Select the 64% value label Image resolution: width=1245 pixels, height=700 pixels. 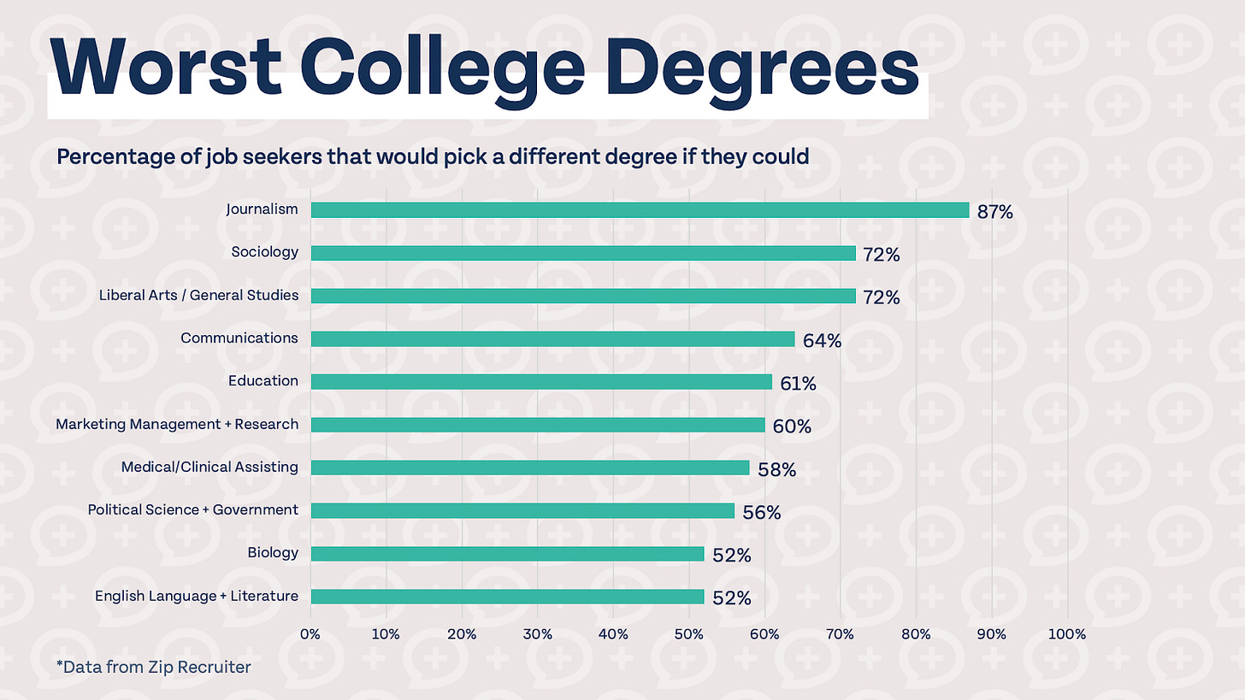(x=822, y=340)
